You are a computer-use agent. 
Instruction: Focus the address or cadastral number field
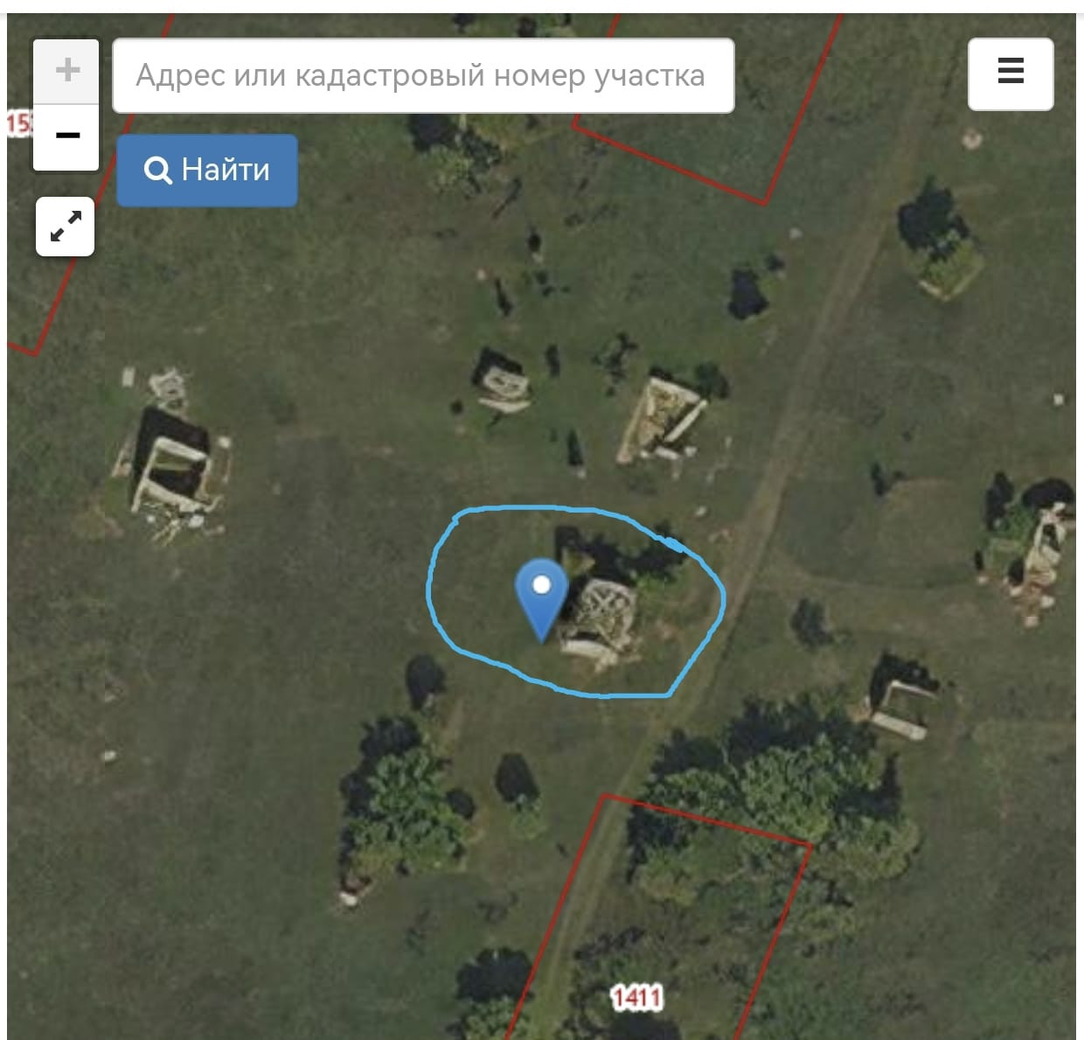pos(423,76)
